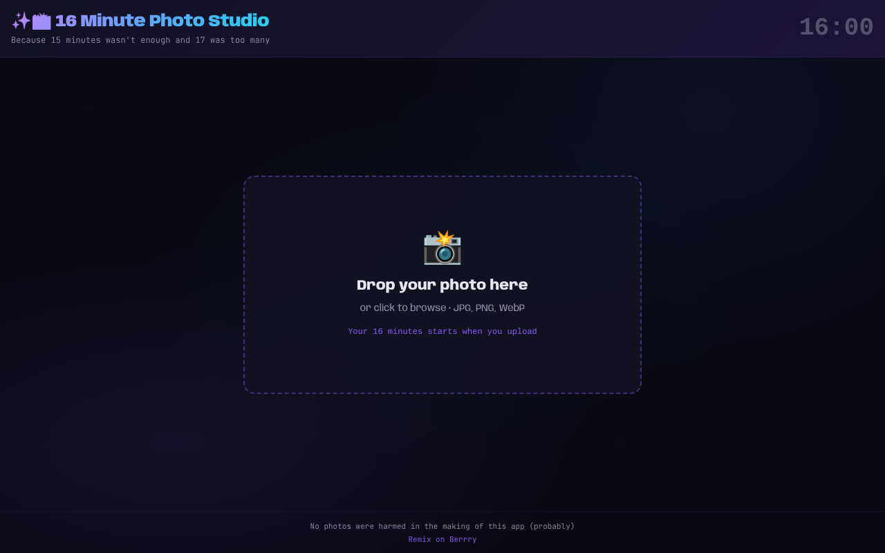Select the camera lens in the drop zone icon
885x553 pixels.
[x=442, y=254]
